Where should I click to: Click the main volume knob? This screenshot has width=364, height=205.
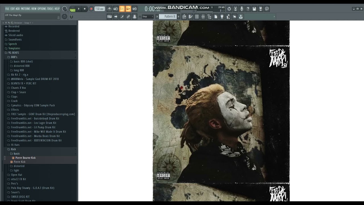65,9
